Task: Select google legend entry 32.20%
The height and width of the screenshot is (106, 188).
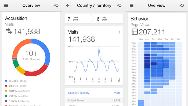Action: click(x=16, y=81)
